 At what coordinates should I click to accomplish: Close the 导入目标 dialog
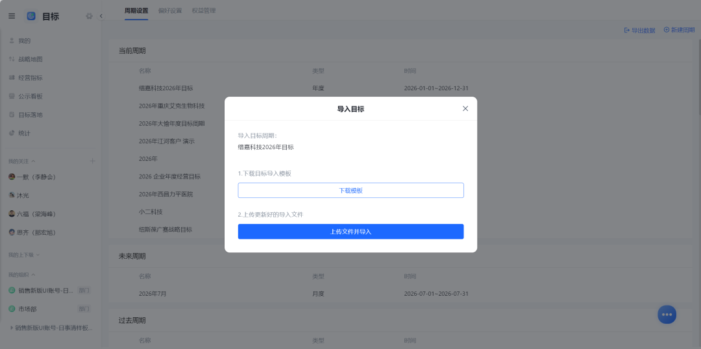[465, 108]
